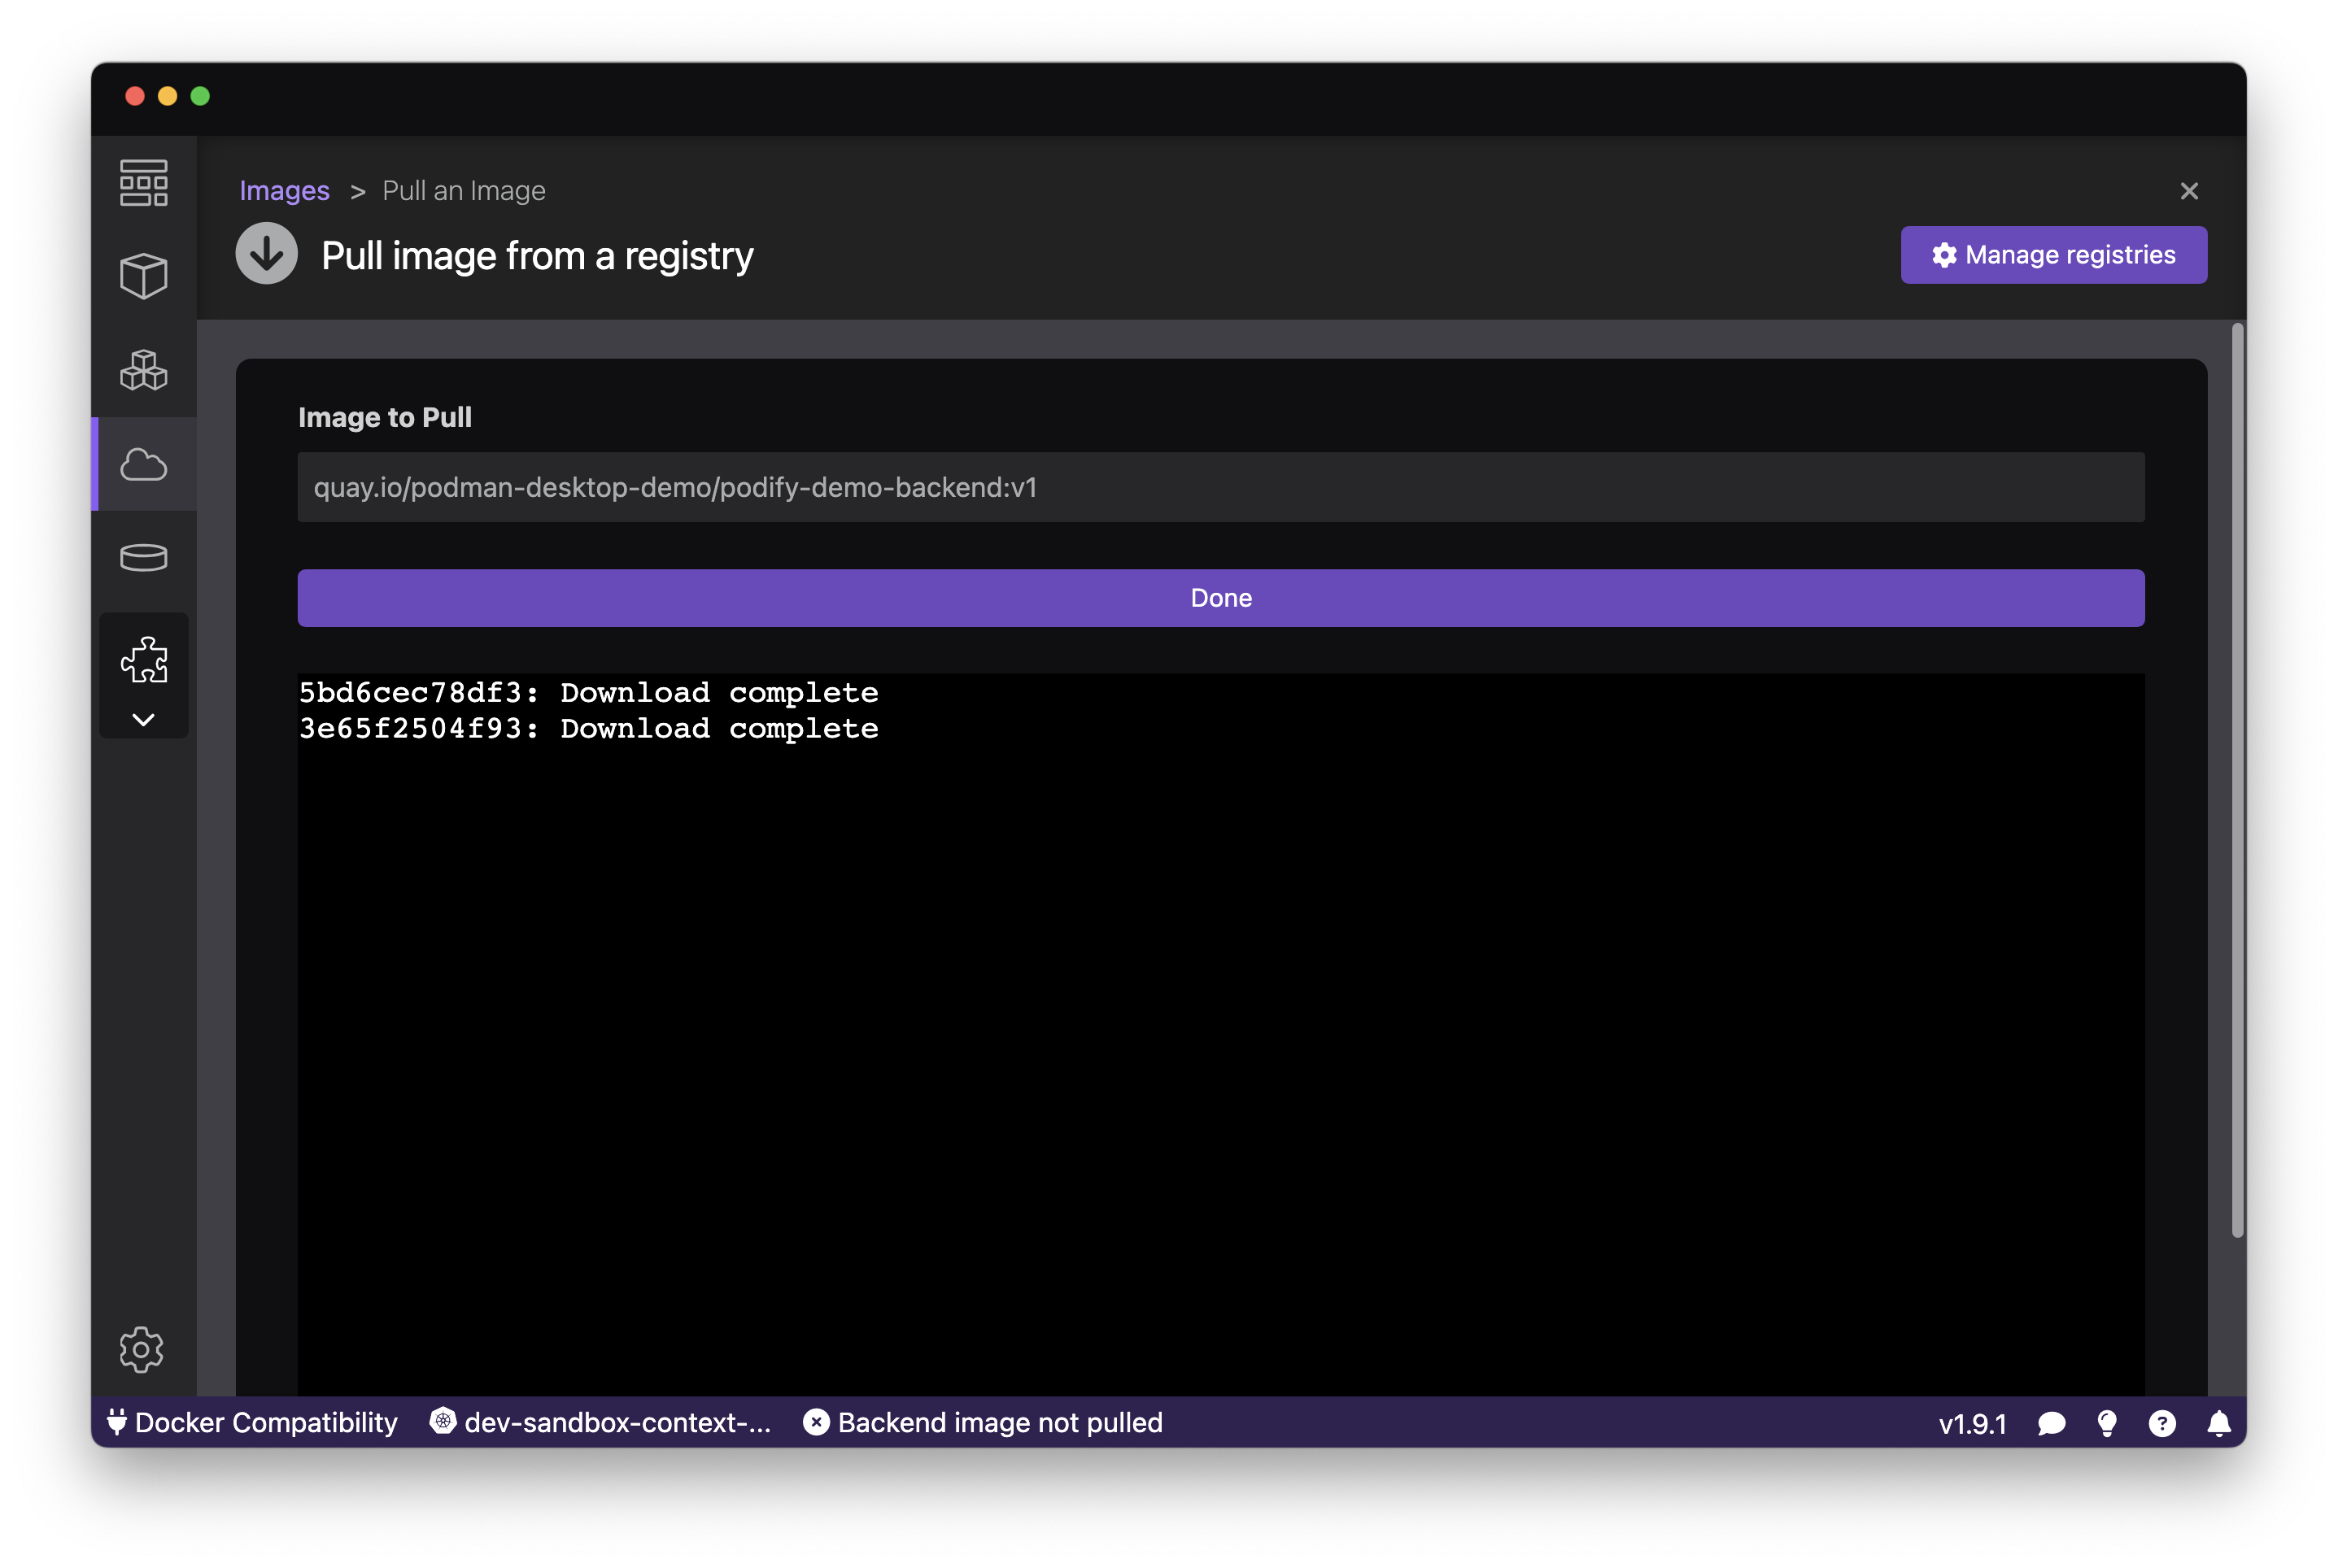The width and height of the screenshot is (2338, 1568).
Task: Select the Images cloud icon
Action: [x=144, y=464]
